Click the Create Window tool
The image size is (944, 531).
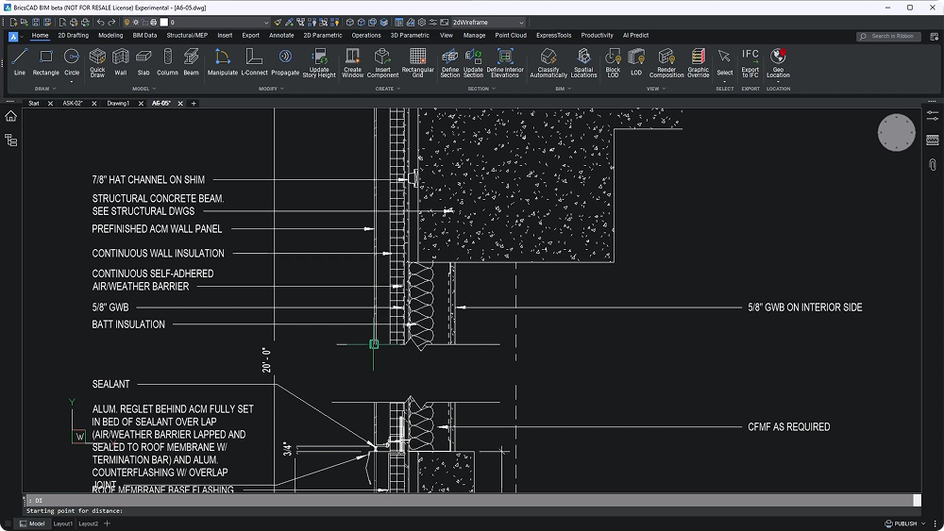(353, 62)
